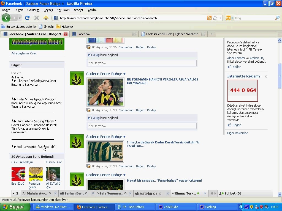This screenshot has width=282, height=211.
Task: Open the back/forward history dropdown arrow
Action: [20, 18]
